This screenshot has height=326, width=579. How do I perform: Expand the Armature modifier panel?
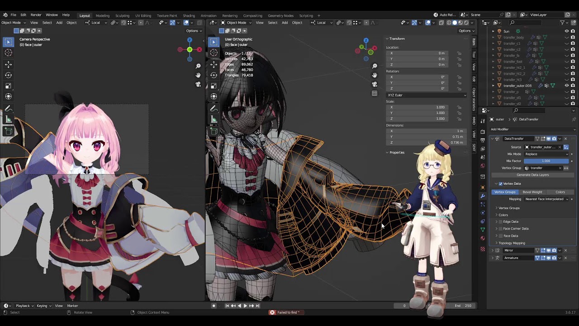pos(493,258)
